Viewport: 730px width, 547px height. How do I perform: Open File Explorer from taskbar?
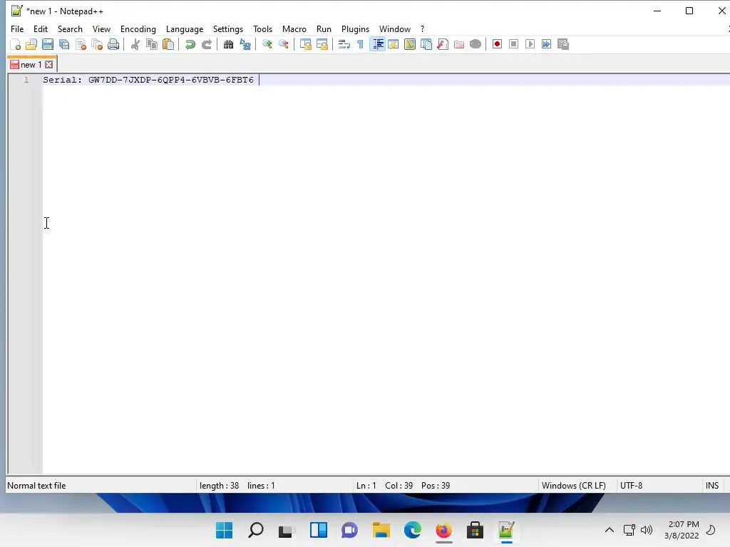[x=381, y=530]
